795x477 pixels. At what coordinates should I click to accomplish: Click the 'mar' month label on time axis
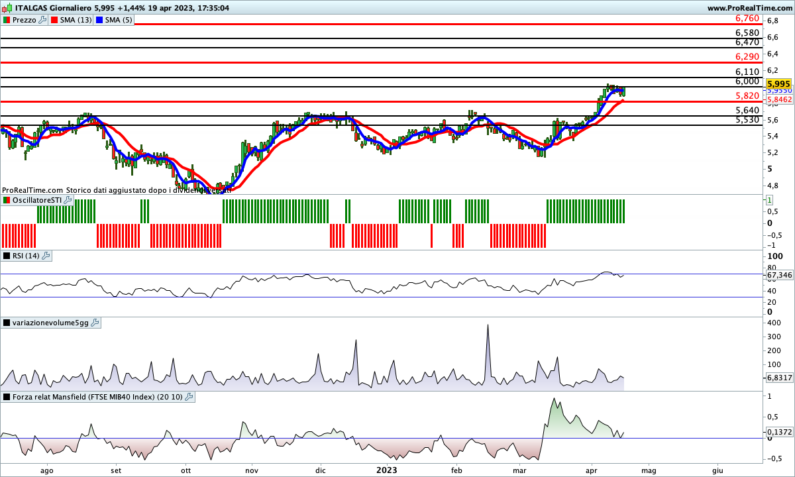[x=520, y=470]
